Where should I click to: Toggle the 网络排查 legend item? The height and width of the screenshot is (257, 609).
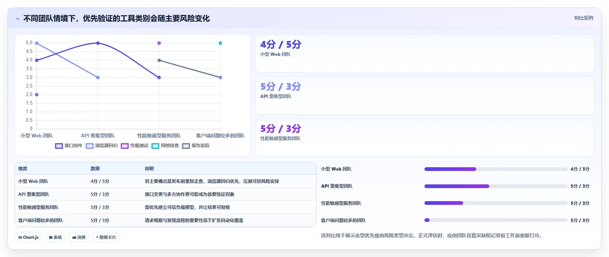pyautogui.click(x=165, y=146)
